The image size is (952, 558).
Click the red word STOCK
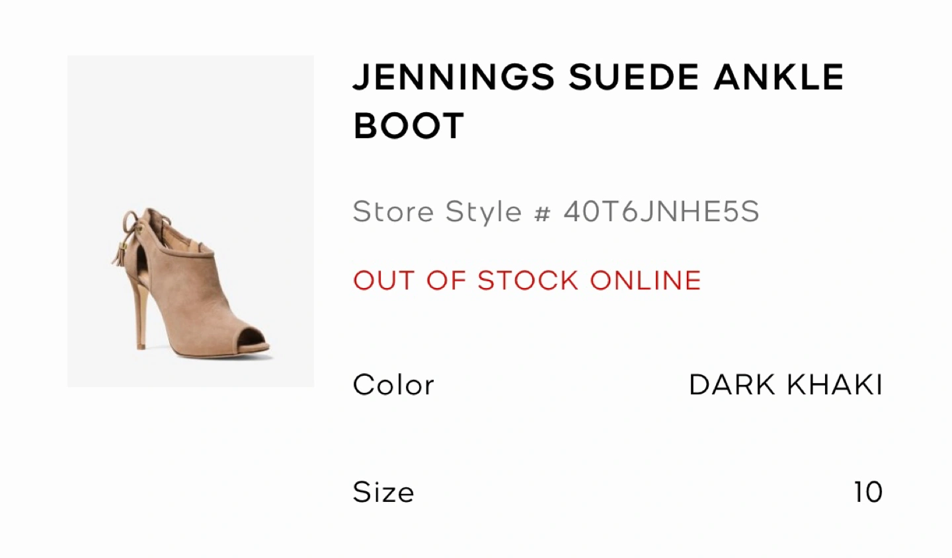point(528,281)
